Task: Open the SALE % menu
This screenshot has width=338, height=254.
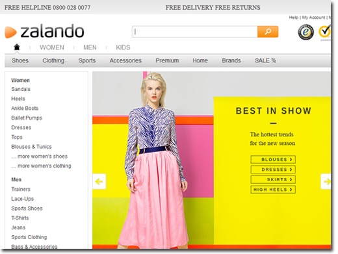Action: pyautogui.click(x=265, y=60)
